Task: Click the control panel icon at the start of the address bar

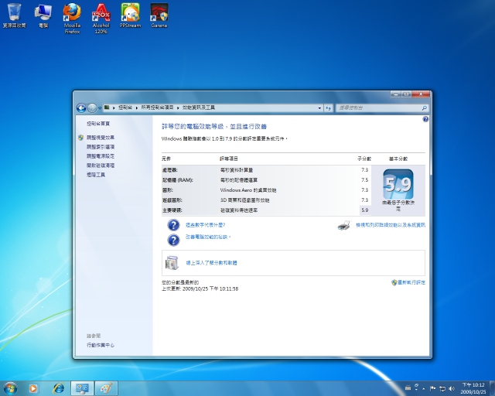Action: pyautogui.click(x=107, y=108)
